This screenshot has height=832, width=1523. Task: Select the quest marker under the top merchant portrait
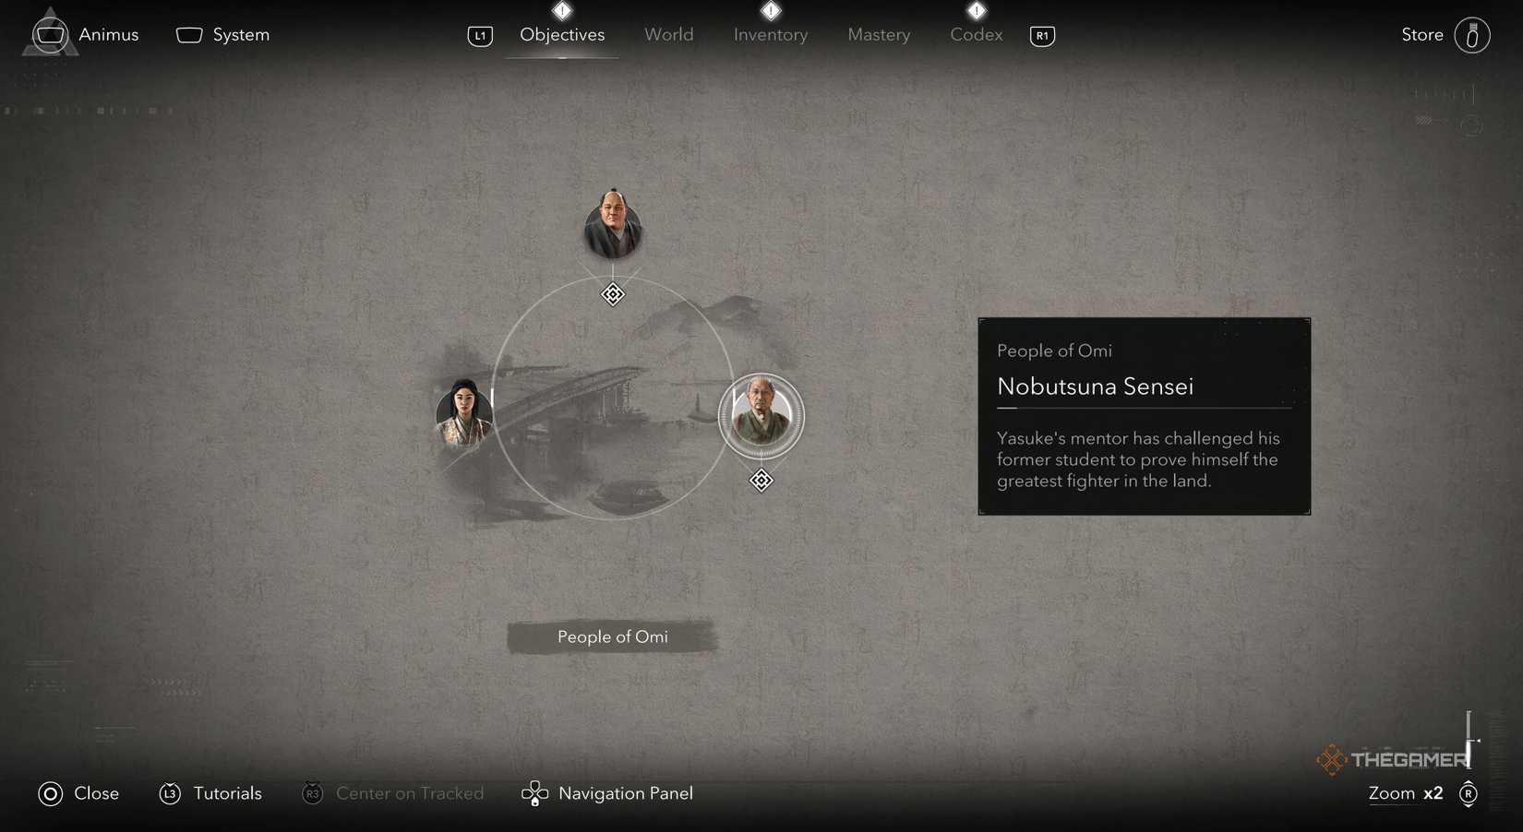612,294
